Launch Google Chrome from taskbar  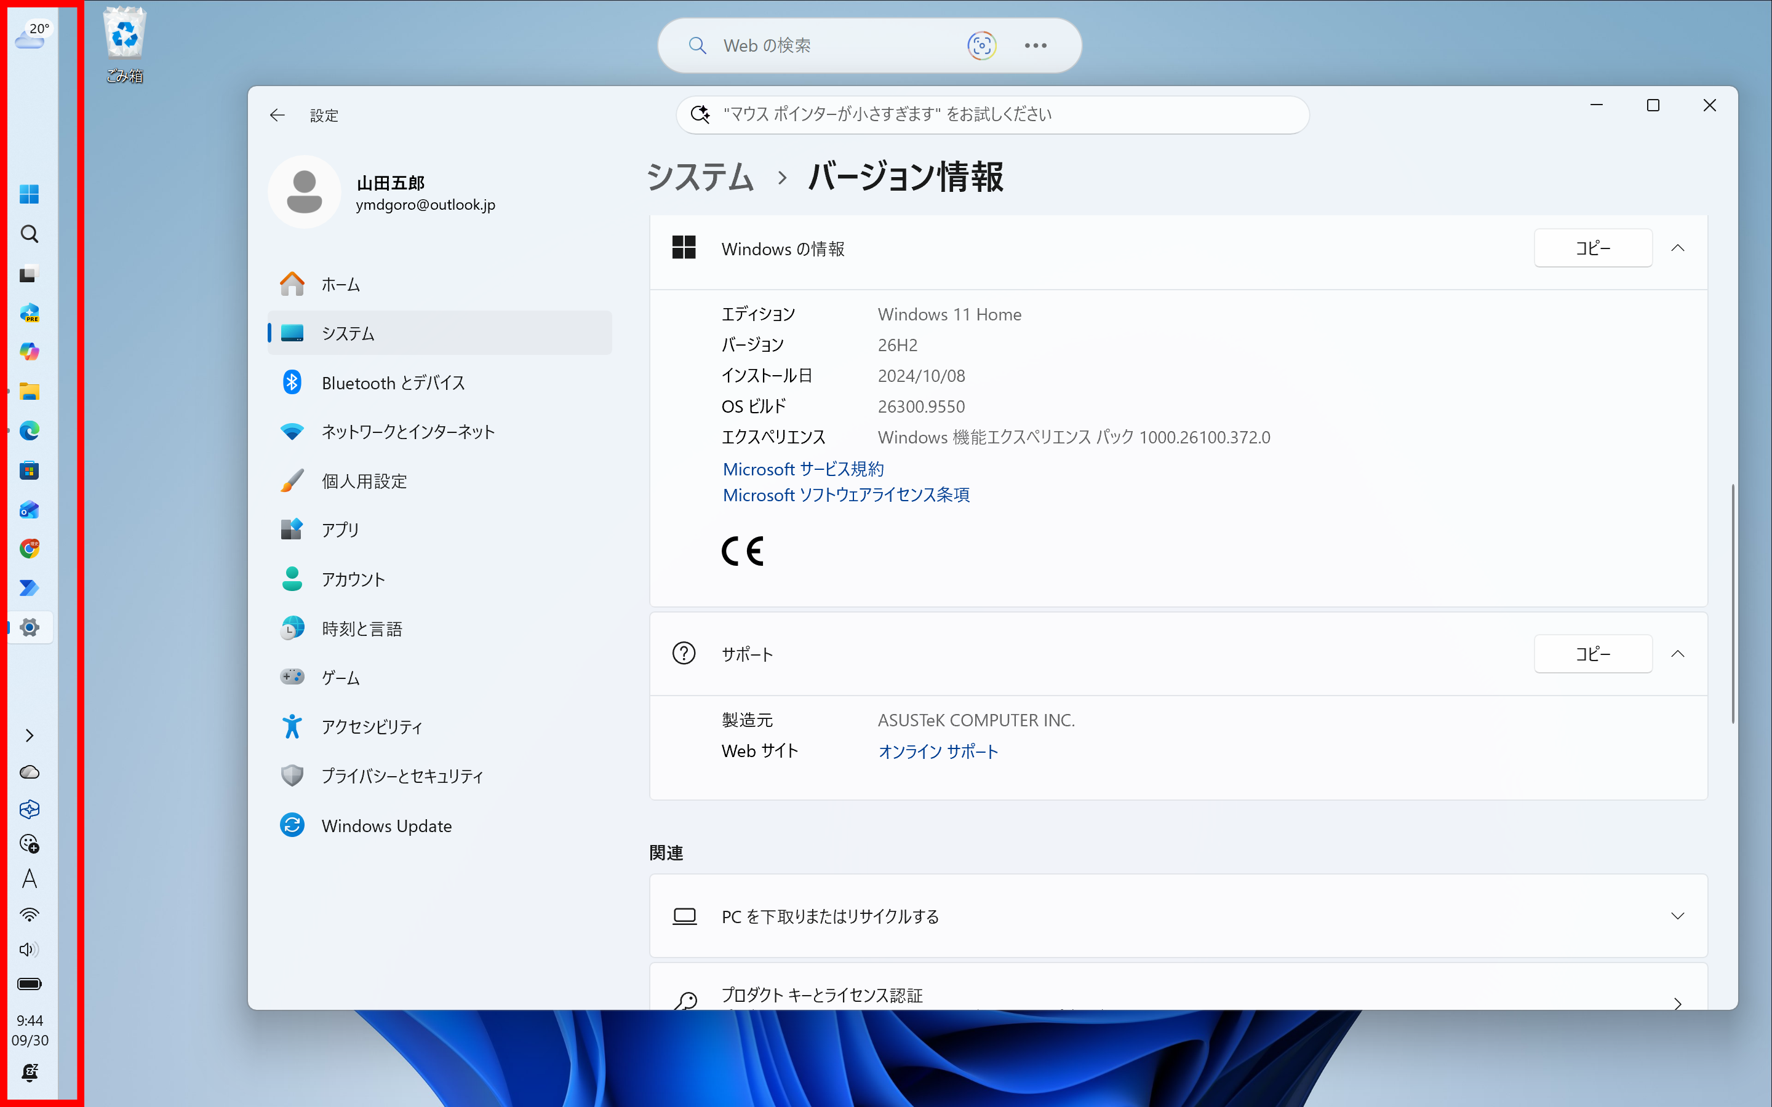tap(30, 549)
